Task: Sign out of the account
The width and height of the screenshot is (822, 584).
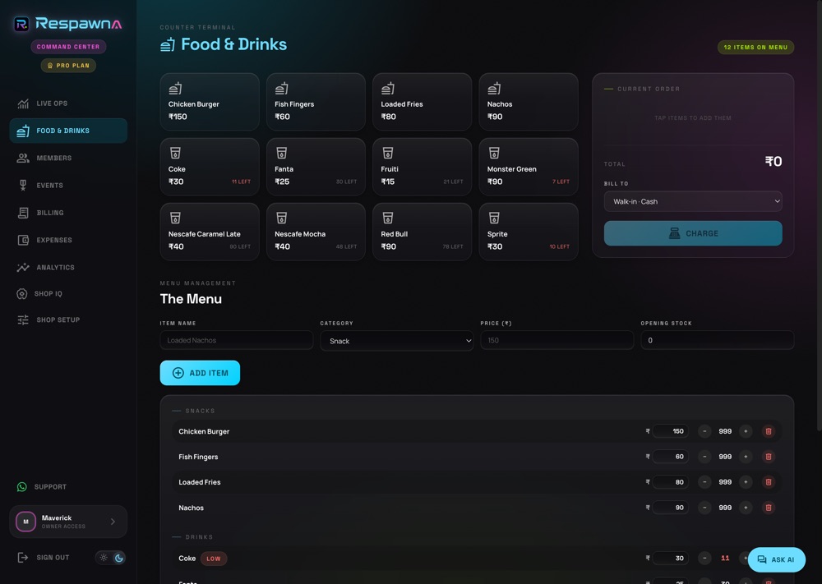Action: pos(44,557)
